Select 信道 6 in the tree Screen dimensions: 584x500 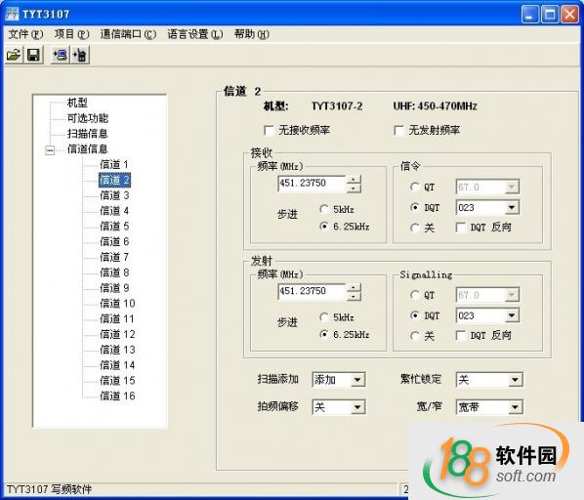(114, 241)
